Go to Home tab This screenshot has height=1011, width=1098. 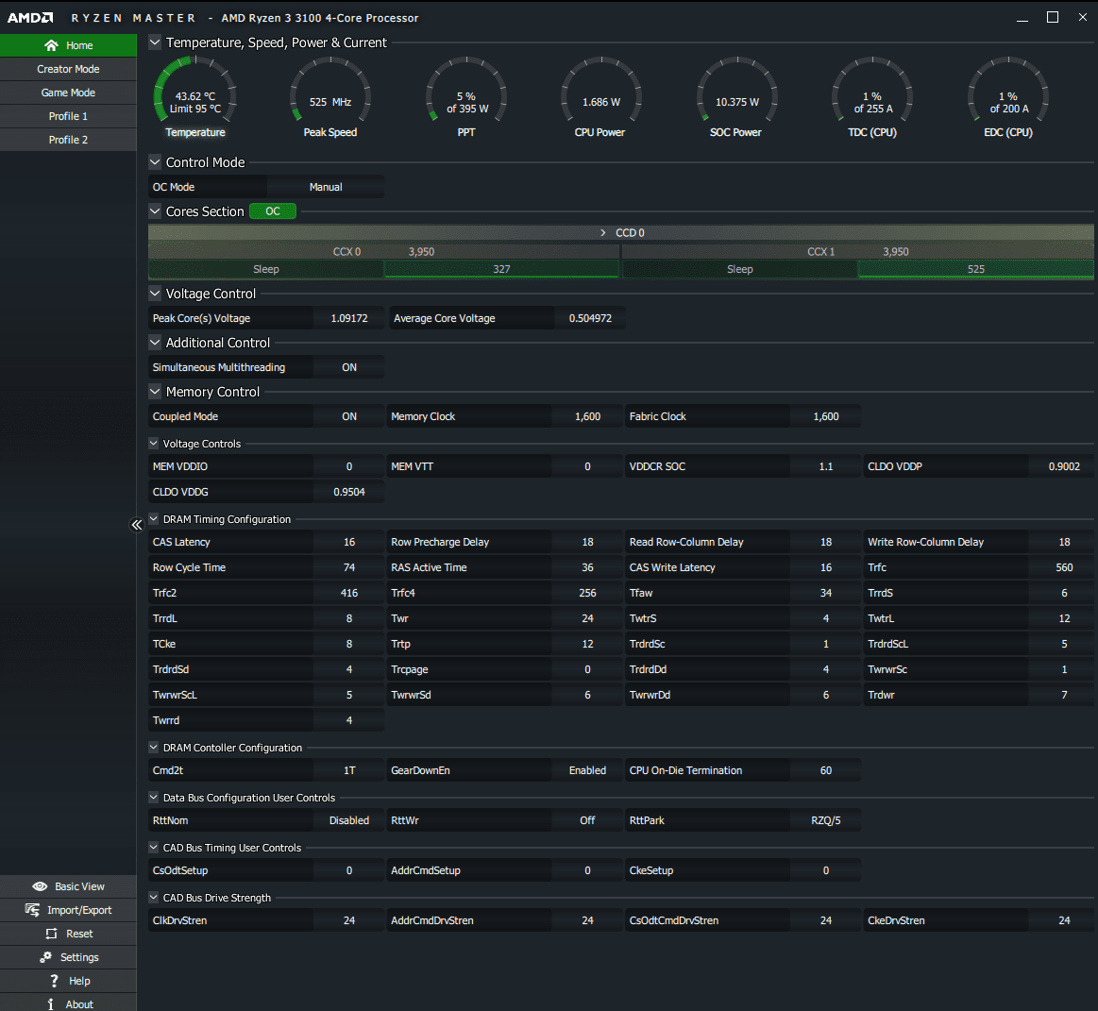68,45
